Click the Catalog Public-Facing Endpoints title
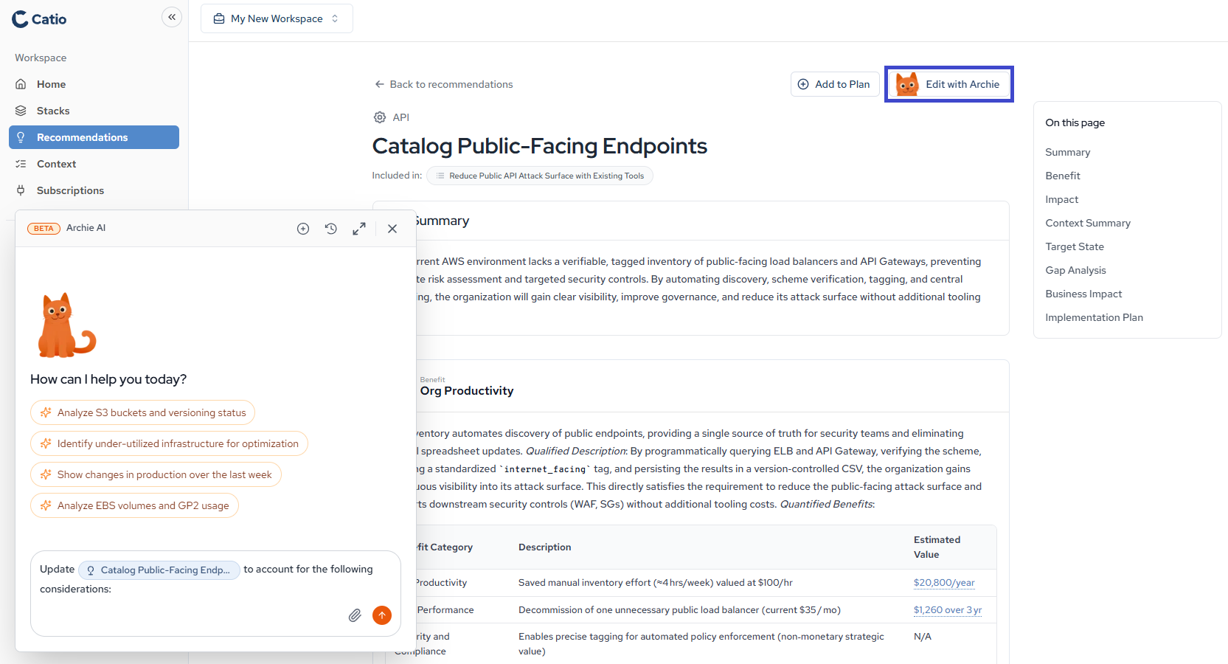 [539, 145]
